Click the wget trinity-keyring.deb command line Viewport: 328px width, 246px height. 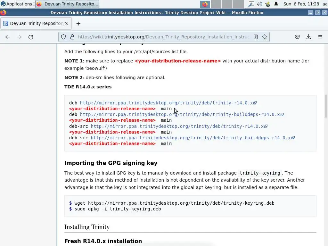(x=172, y=203)
